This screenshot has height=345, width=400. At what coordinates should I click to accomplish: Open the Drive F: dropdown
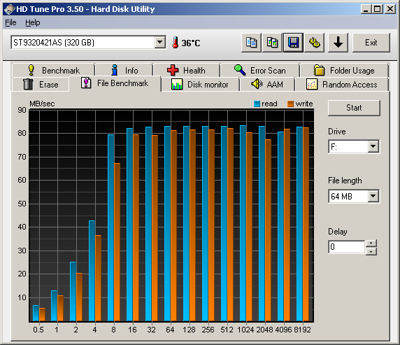(x=373, y=146)
